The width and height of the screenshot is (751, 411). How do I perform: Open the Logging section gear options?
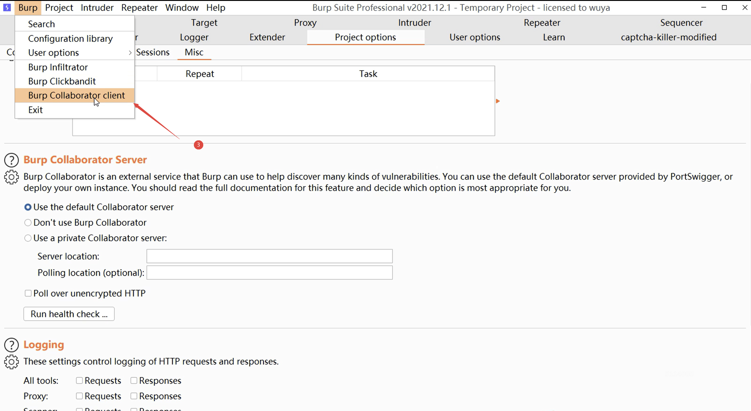pyautogui.click(x=12, y=362)
